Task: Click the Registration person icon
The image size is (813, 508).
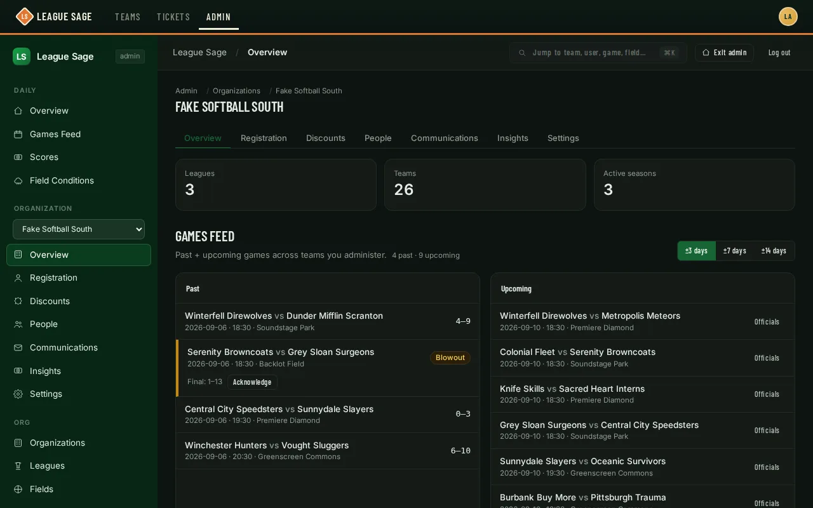Action: tap(18, 278)
